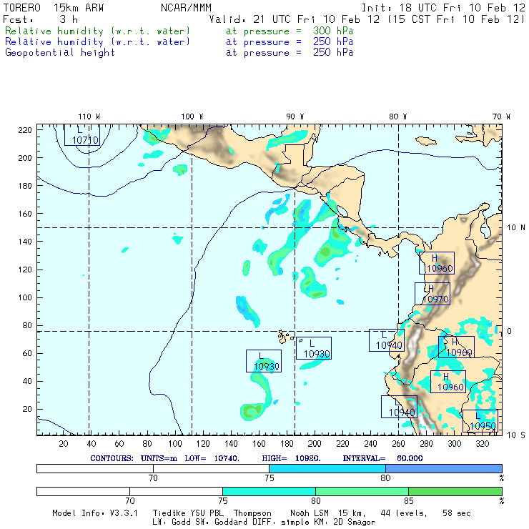
Task: Click the "Tiedtke" scheme label
Action: [x=167, y=513]
